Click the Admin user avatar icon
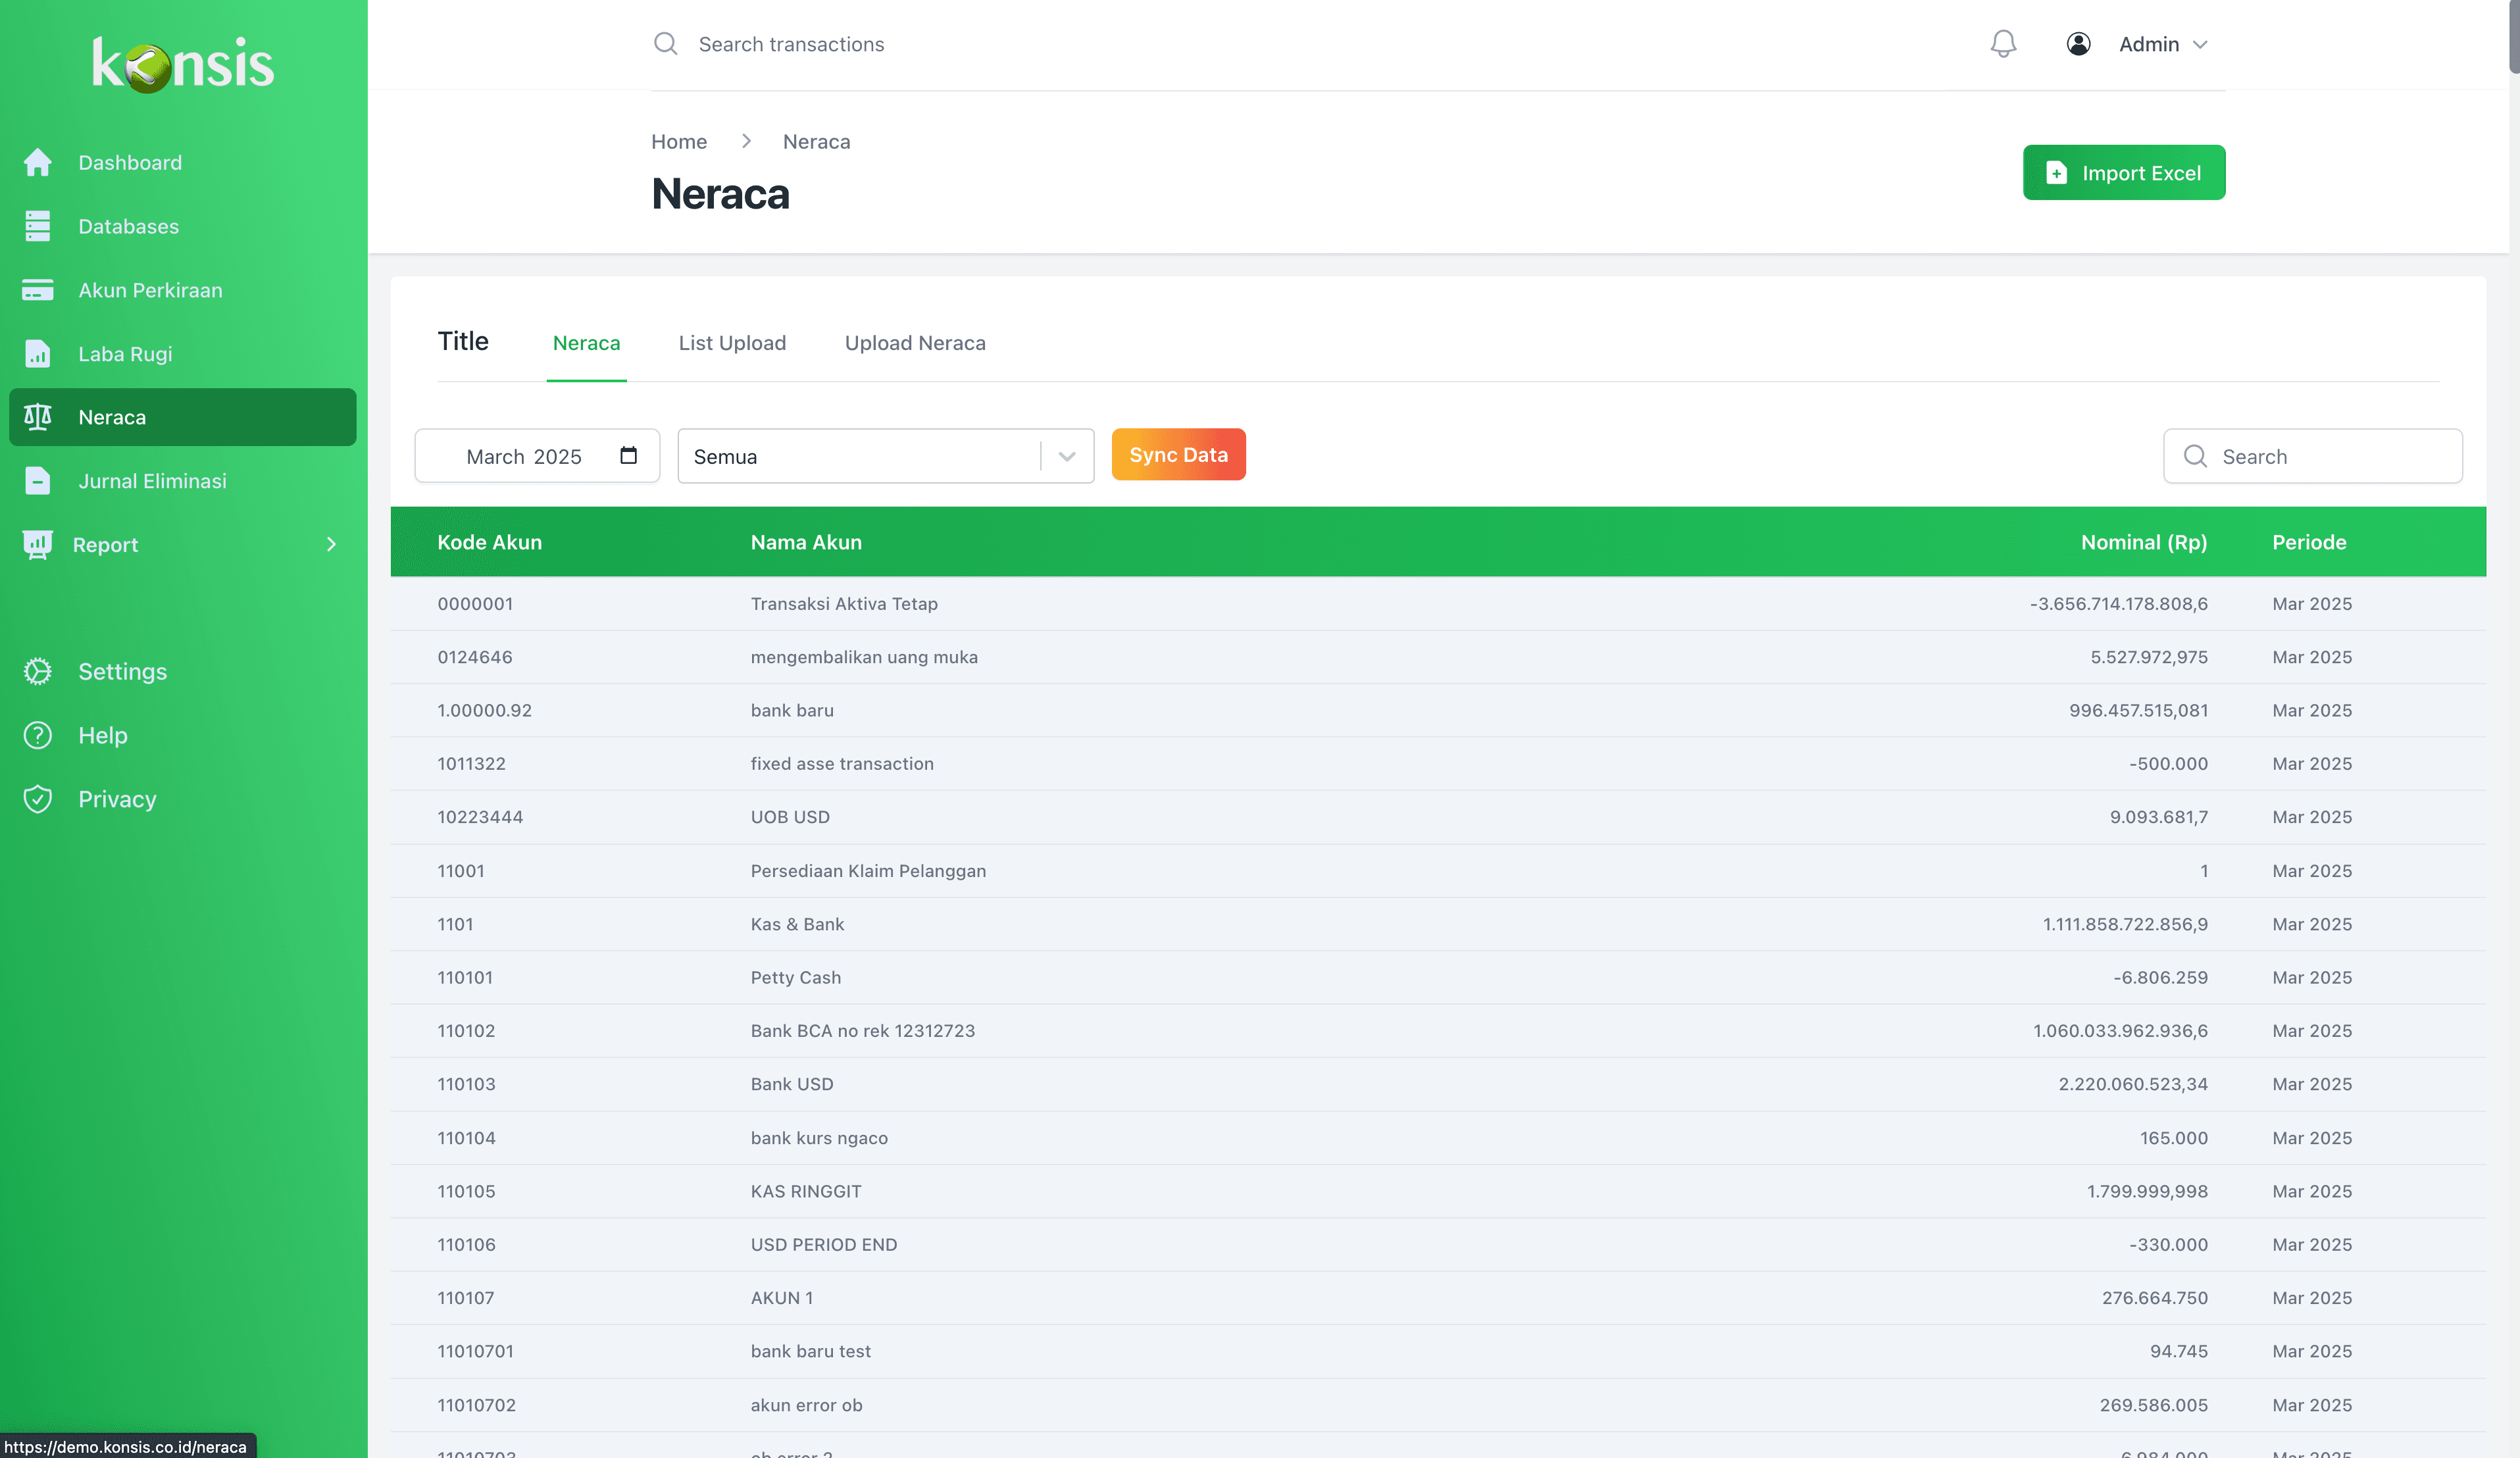Image resolution: width=2520 pixels, height=1458 pixels. point(2078,44)
